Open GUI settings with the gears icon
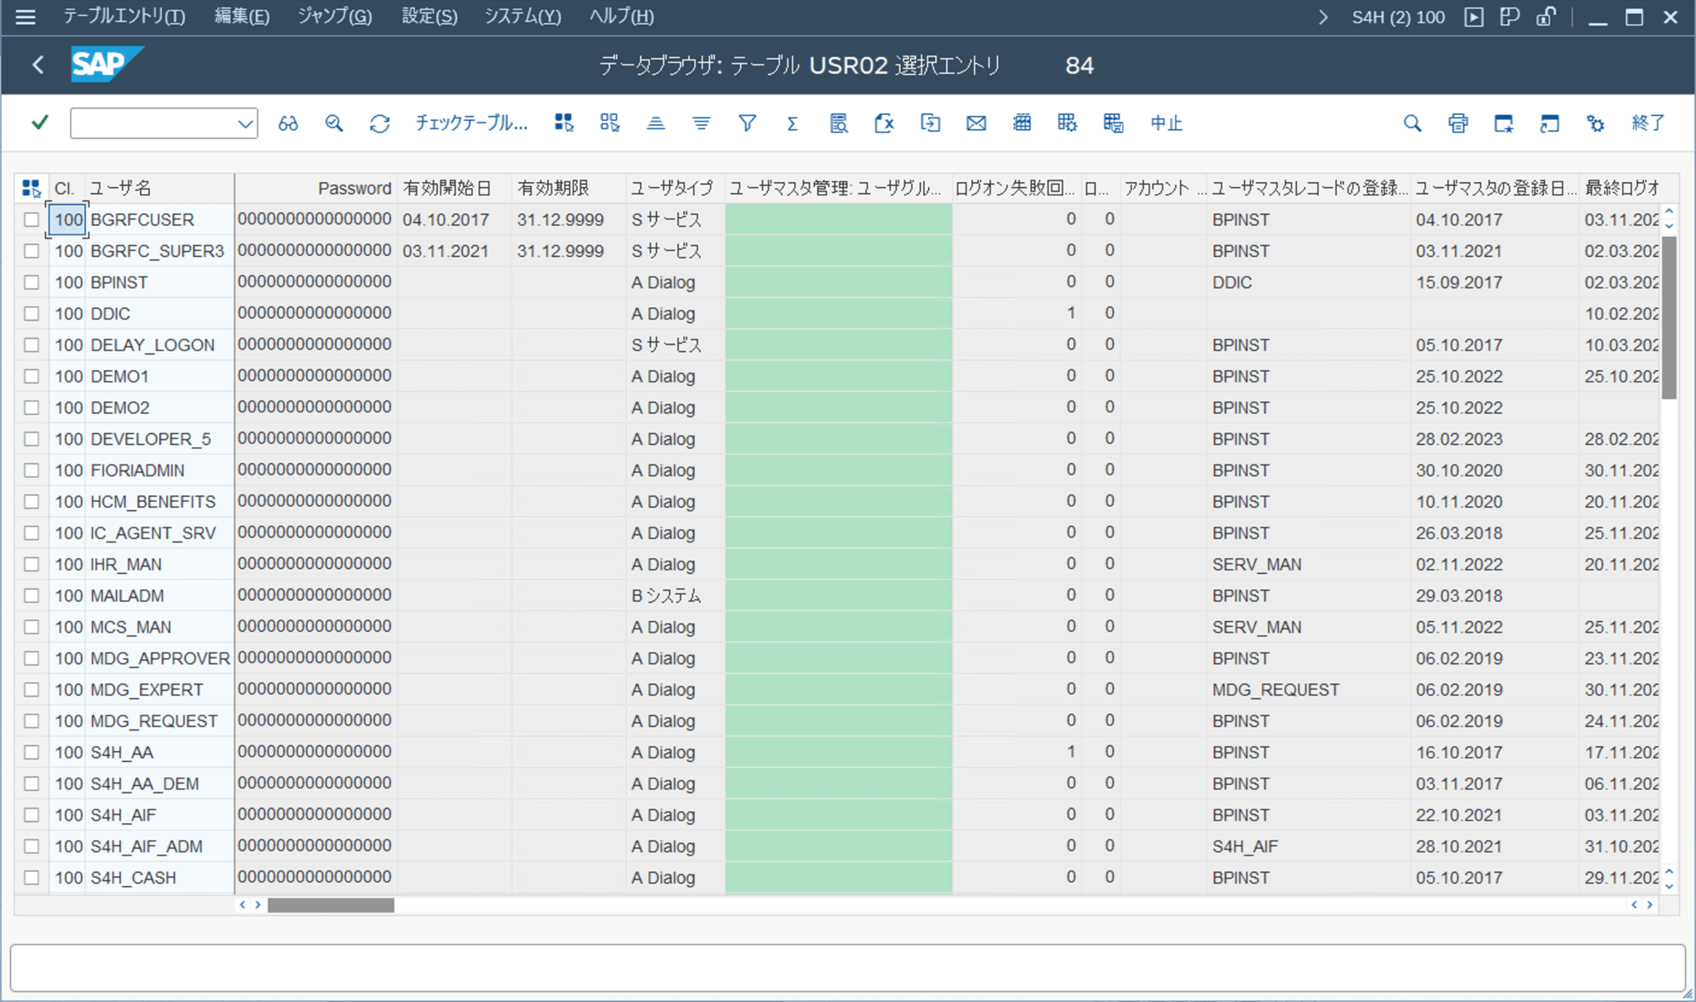 1594,123
